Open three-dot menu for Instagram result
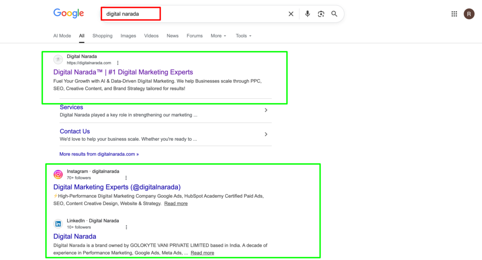The image size is (482, 260). (126, 178)
